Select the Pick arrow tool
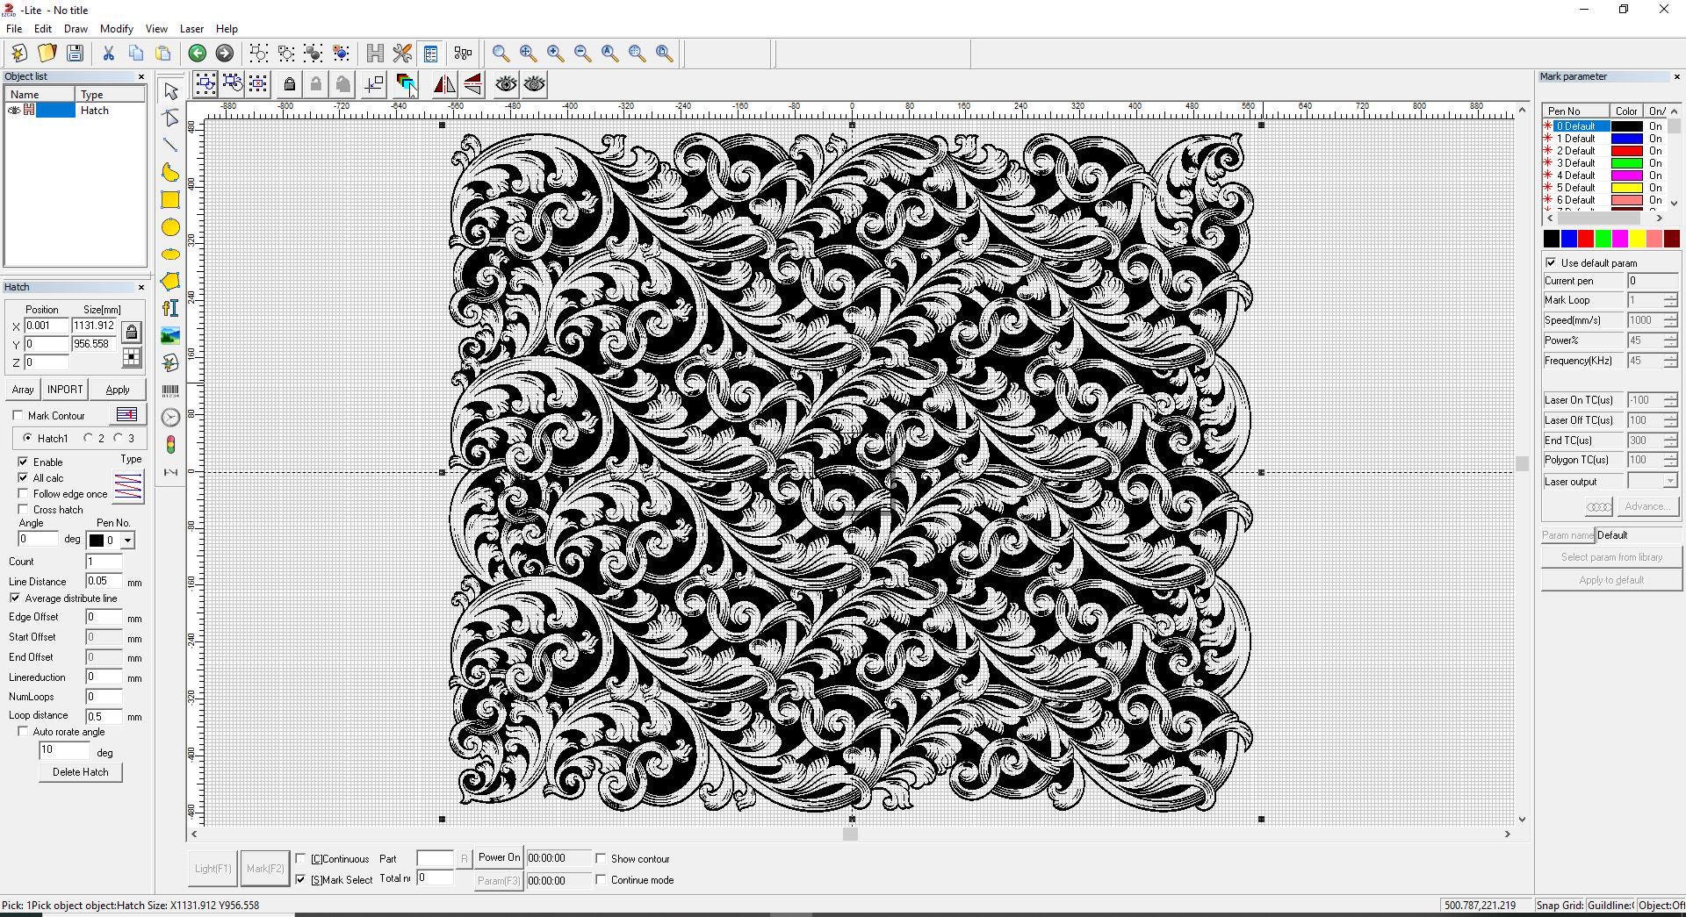Image resolution: width=1686 pixels, height=917 pixels. 170,91
